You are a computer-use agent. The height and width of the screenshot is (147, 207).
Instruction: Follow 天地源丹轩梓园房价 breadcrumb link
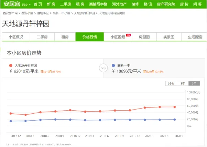tap(112, 13)
